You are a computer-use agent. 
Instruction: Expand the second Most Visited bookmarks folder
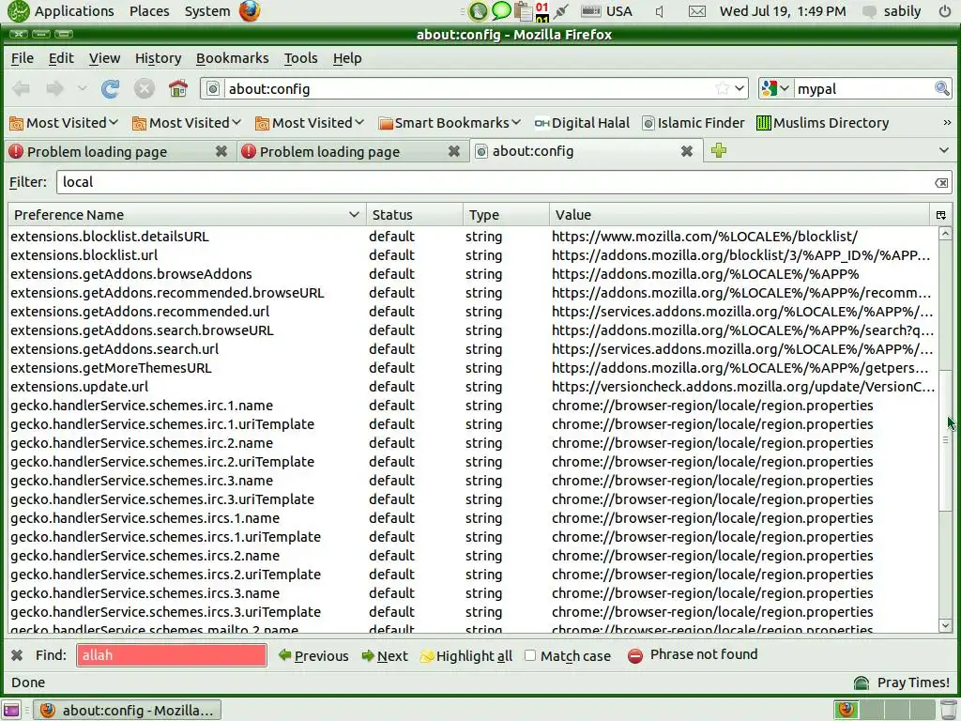pos(187,123)
